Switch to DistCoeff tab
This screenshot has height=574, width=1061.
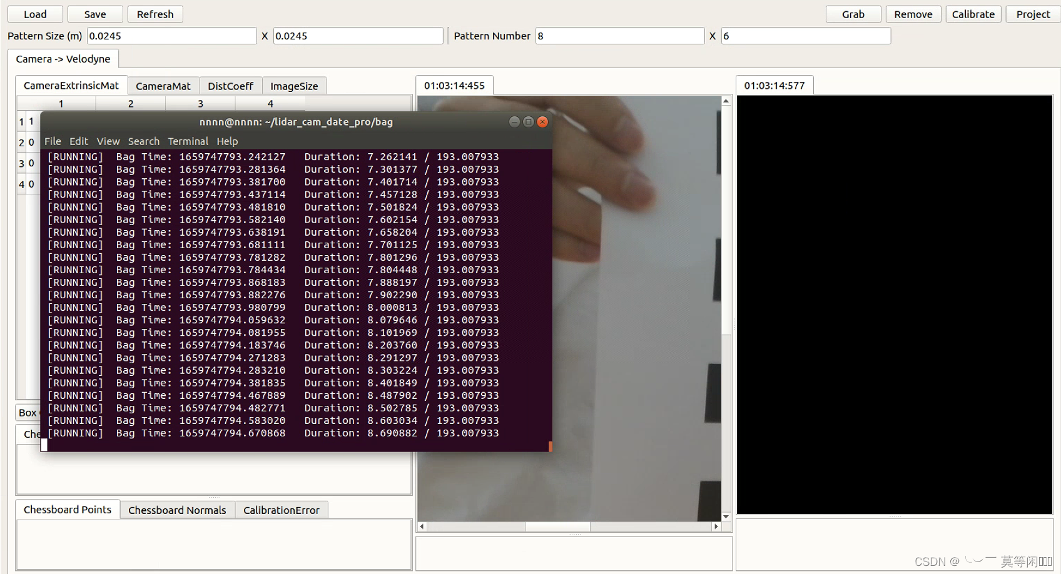(230, 86)
